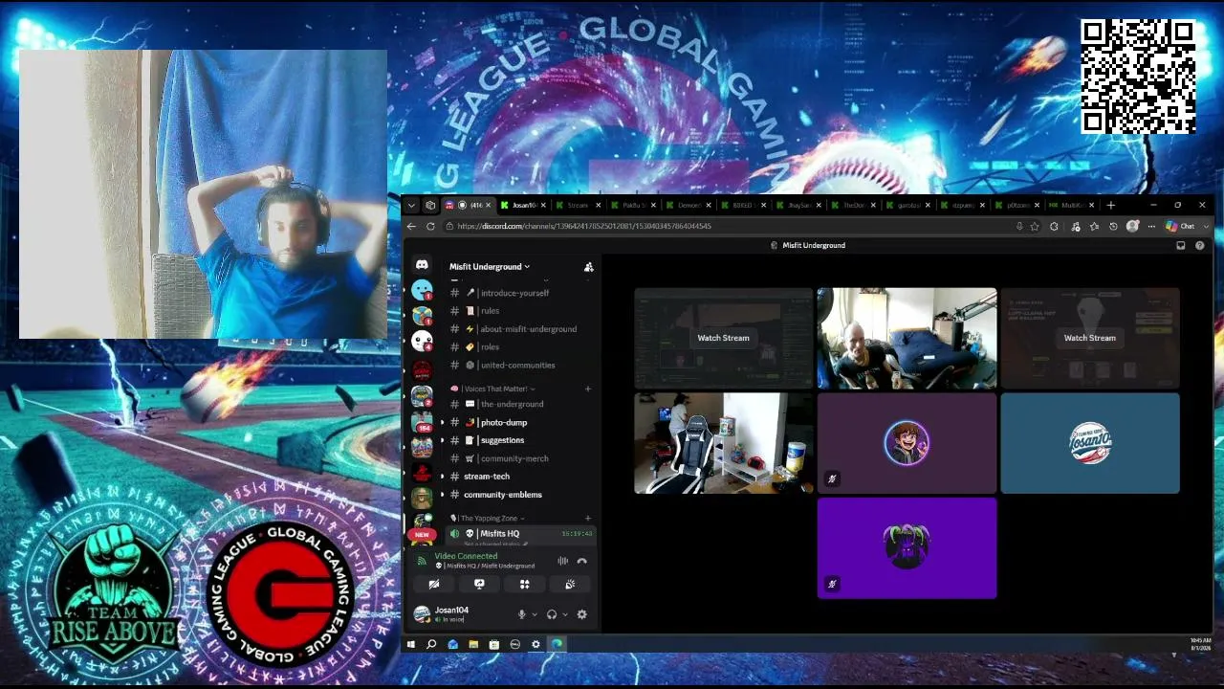Screen dimensions: 1224x689
Task: Expand the community-emblems channel threads arrow
Action: 442,495
